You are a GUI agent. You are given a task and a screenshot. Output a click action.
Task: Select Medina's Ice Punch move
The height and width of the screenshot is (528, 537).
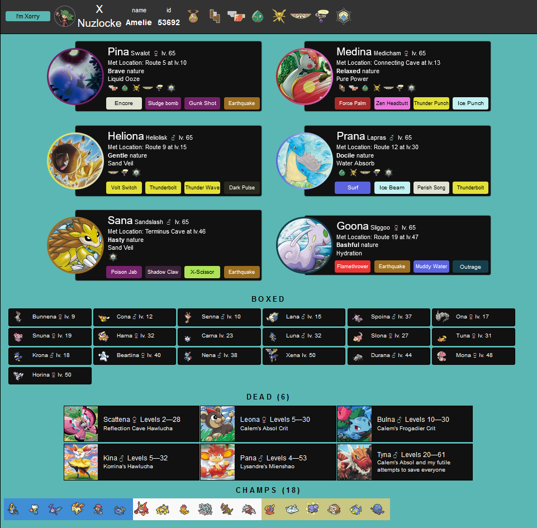coord(471,103)
